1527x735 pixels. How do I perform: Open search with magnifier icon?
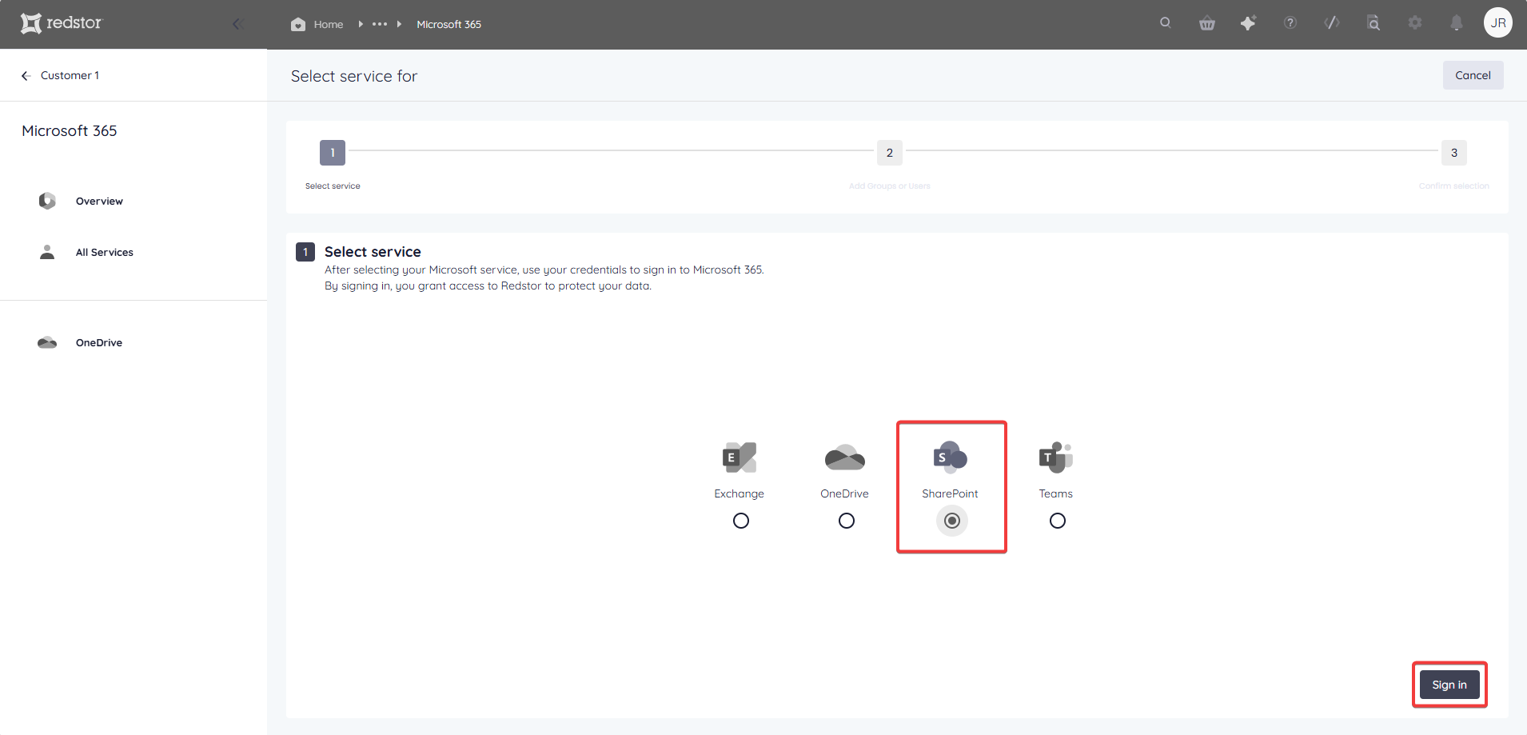click(x=1166, y=22)
